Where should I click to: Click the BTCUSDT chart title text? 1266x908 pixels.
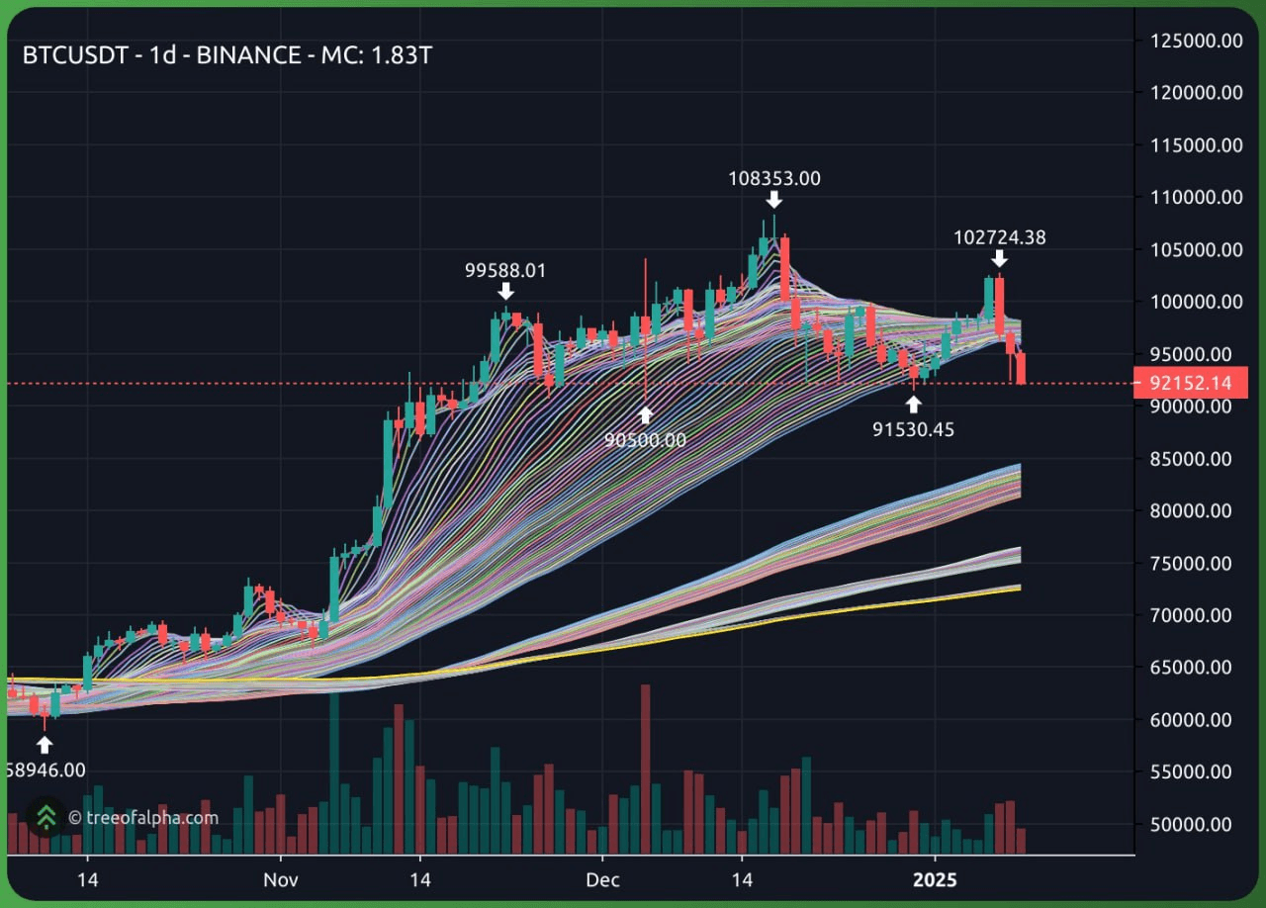(227, 54)
